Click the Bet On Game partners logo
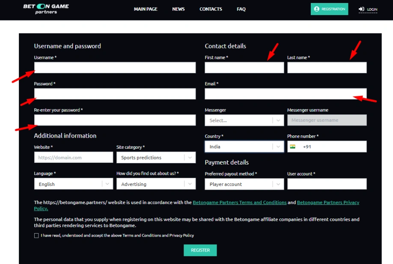Screen dimensions: 393x264 46,9
